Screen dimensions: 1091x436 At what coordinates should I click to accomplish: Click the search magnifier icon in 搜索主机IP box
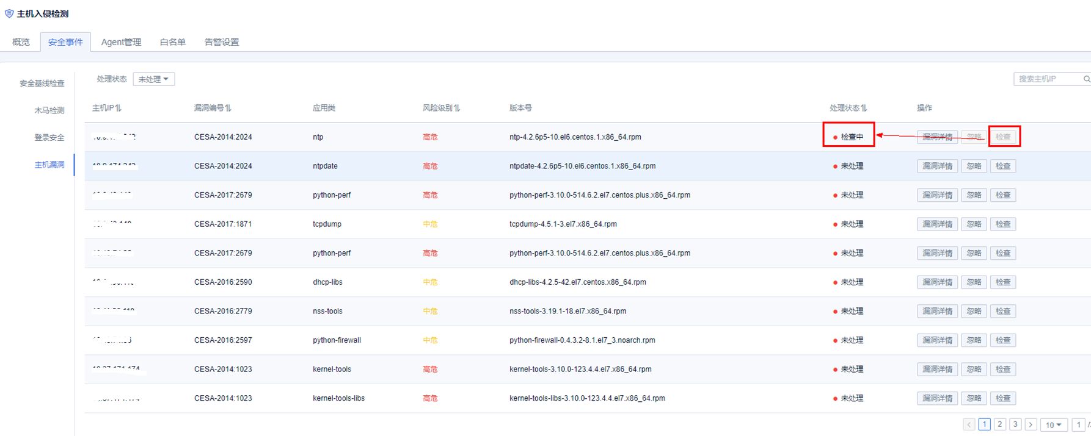1086,79
